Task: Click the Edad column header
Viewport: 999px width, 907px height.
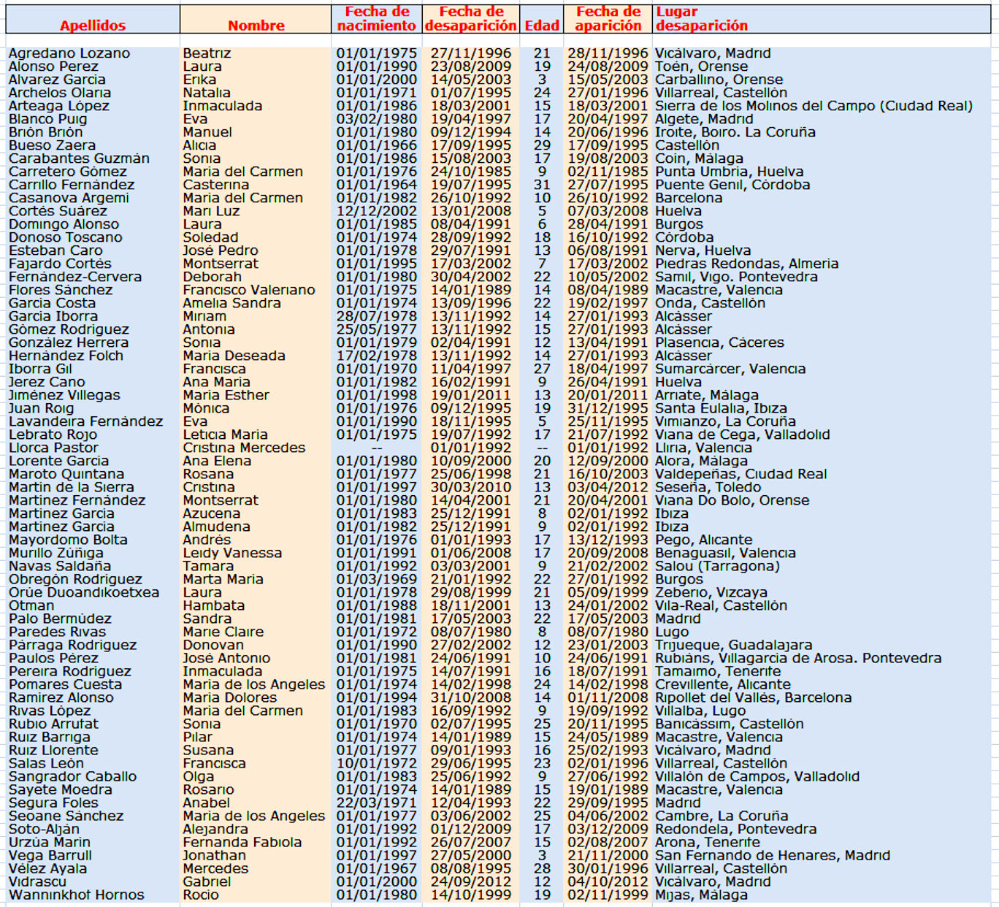Action: pyautogui.click(x=542, y=26)
